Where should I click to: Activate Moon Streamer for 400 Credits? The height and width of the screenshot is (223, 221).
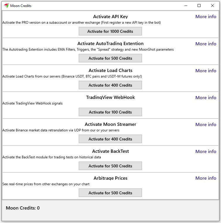[110, 139]
